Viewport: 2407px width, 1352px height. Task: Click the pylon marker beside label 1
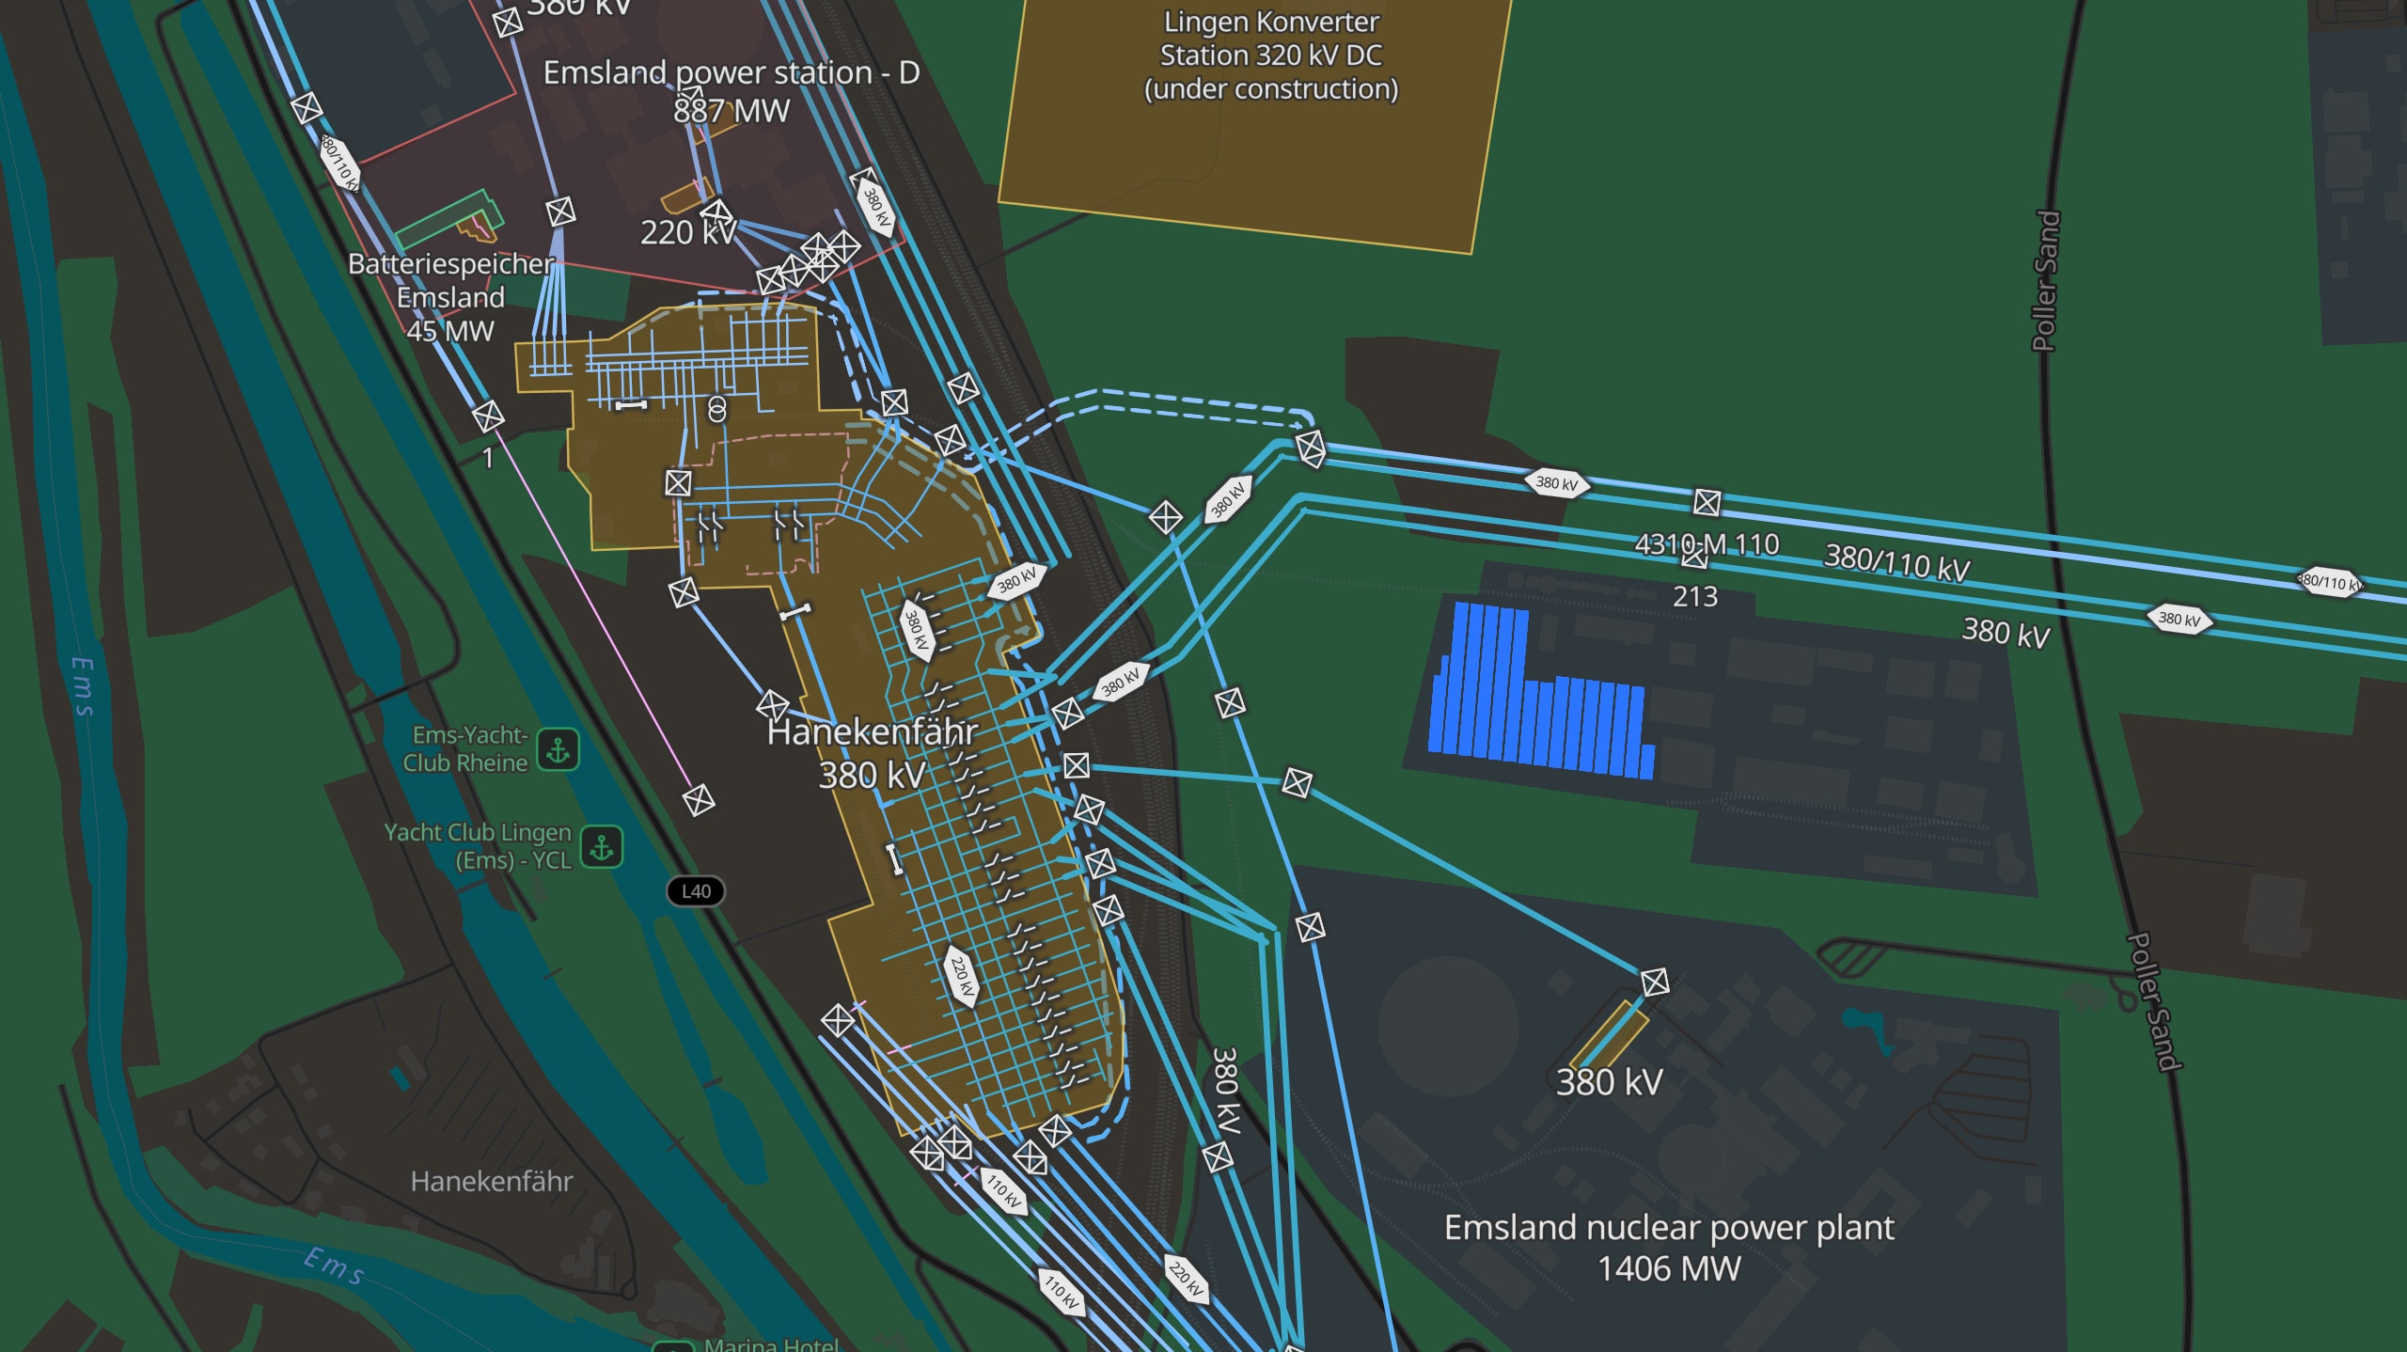point(488,416)
